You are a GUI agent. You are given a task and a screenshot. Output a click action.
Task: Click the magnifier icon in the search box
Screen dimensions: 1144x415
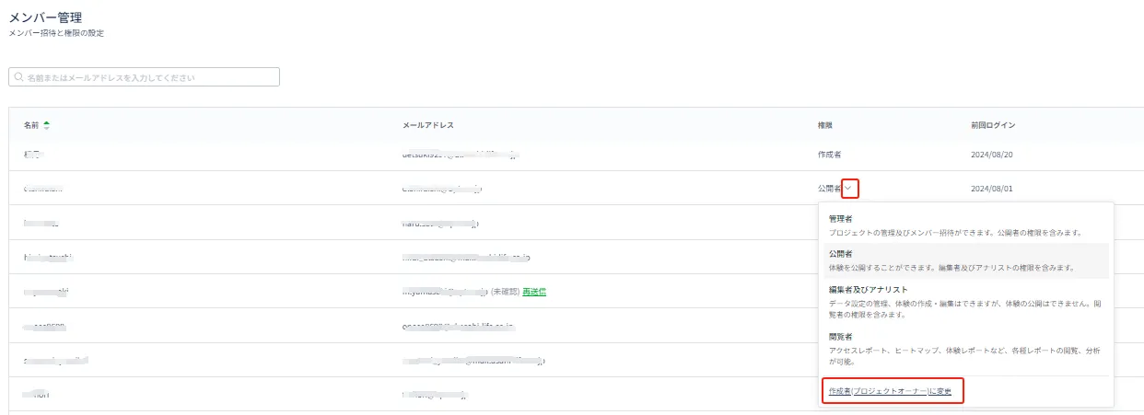pyautogui.click(x=18, y=77)
